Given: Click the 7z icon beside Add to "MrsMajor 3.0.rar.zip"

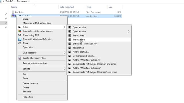Looking at the screenshot, I should point(70,68).
